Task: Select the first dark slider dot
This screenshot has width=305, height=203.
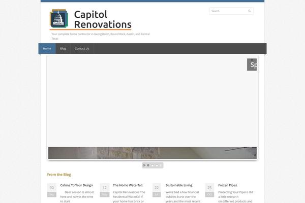Action: [x=148, y=165]
